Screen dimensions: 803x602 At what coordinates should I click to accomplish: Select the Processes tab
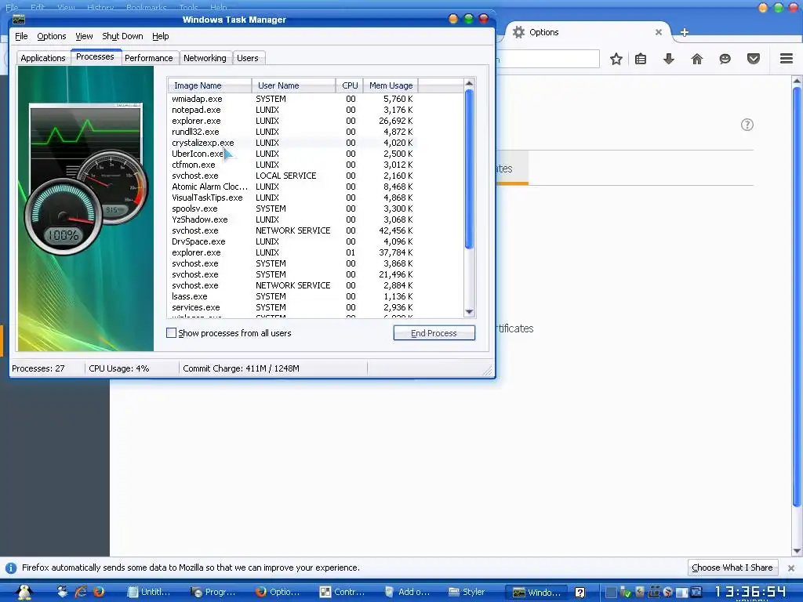[95, 56]
